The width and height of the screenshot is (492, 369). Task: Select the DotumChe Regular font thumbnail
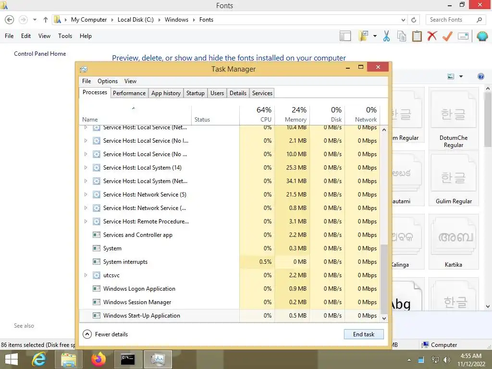(454, 118)
